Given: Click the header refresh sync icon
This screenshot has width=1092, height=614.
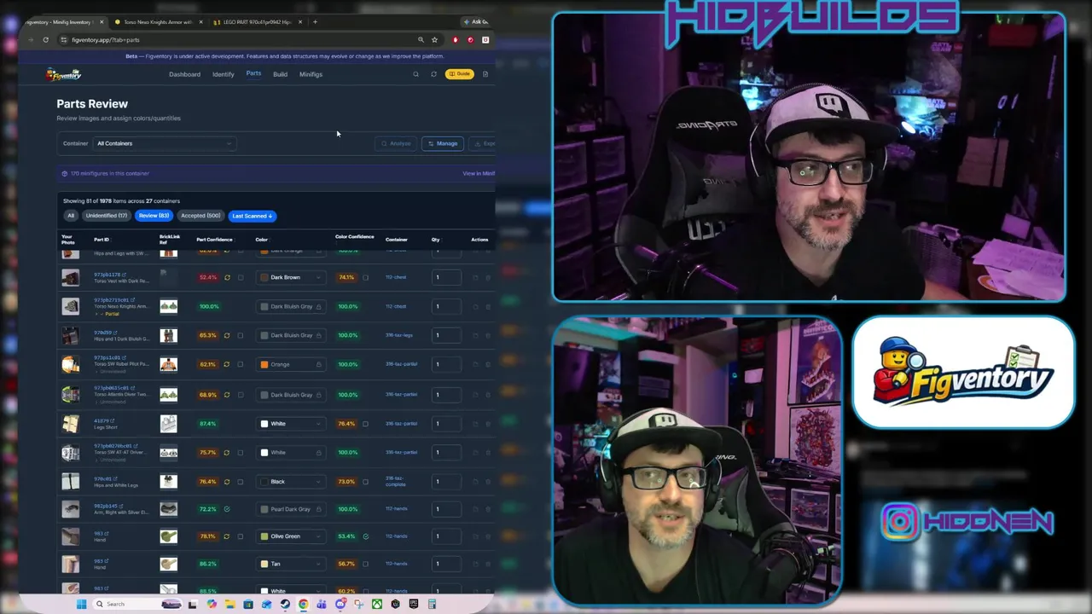Looking at the screenshot, I should [x=433, y=74].
